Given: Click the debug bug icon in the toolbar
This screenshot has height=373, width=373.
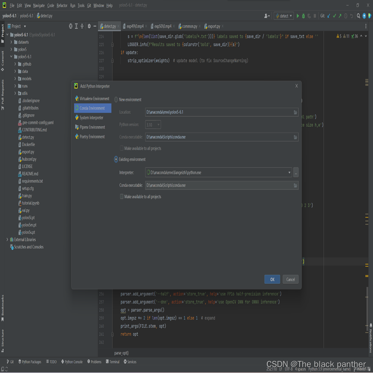Looking at the screenshot, I should [x=303, y=16].
